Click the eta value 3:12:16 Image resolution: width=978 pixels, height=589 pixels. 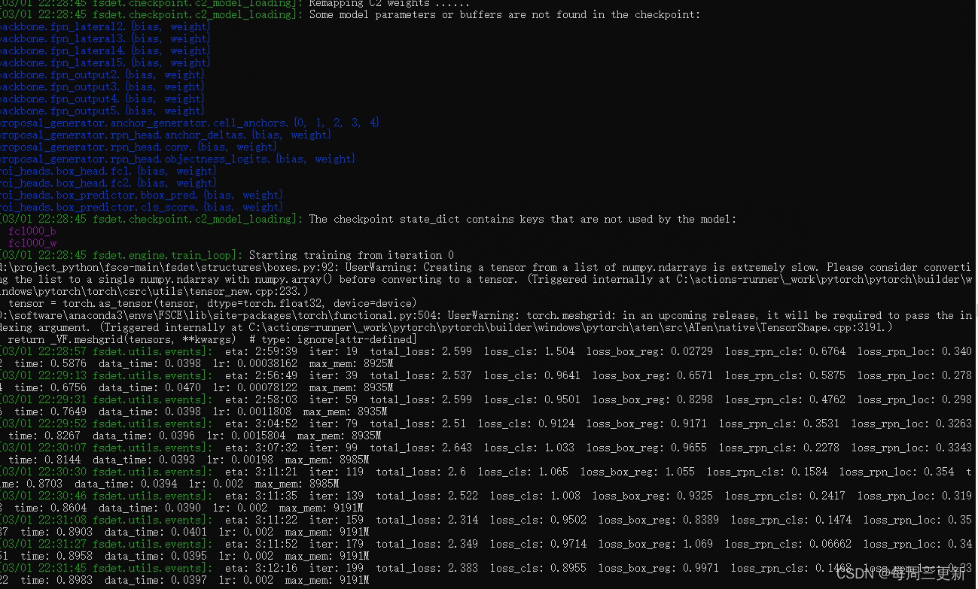[276, 568]
